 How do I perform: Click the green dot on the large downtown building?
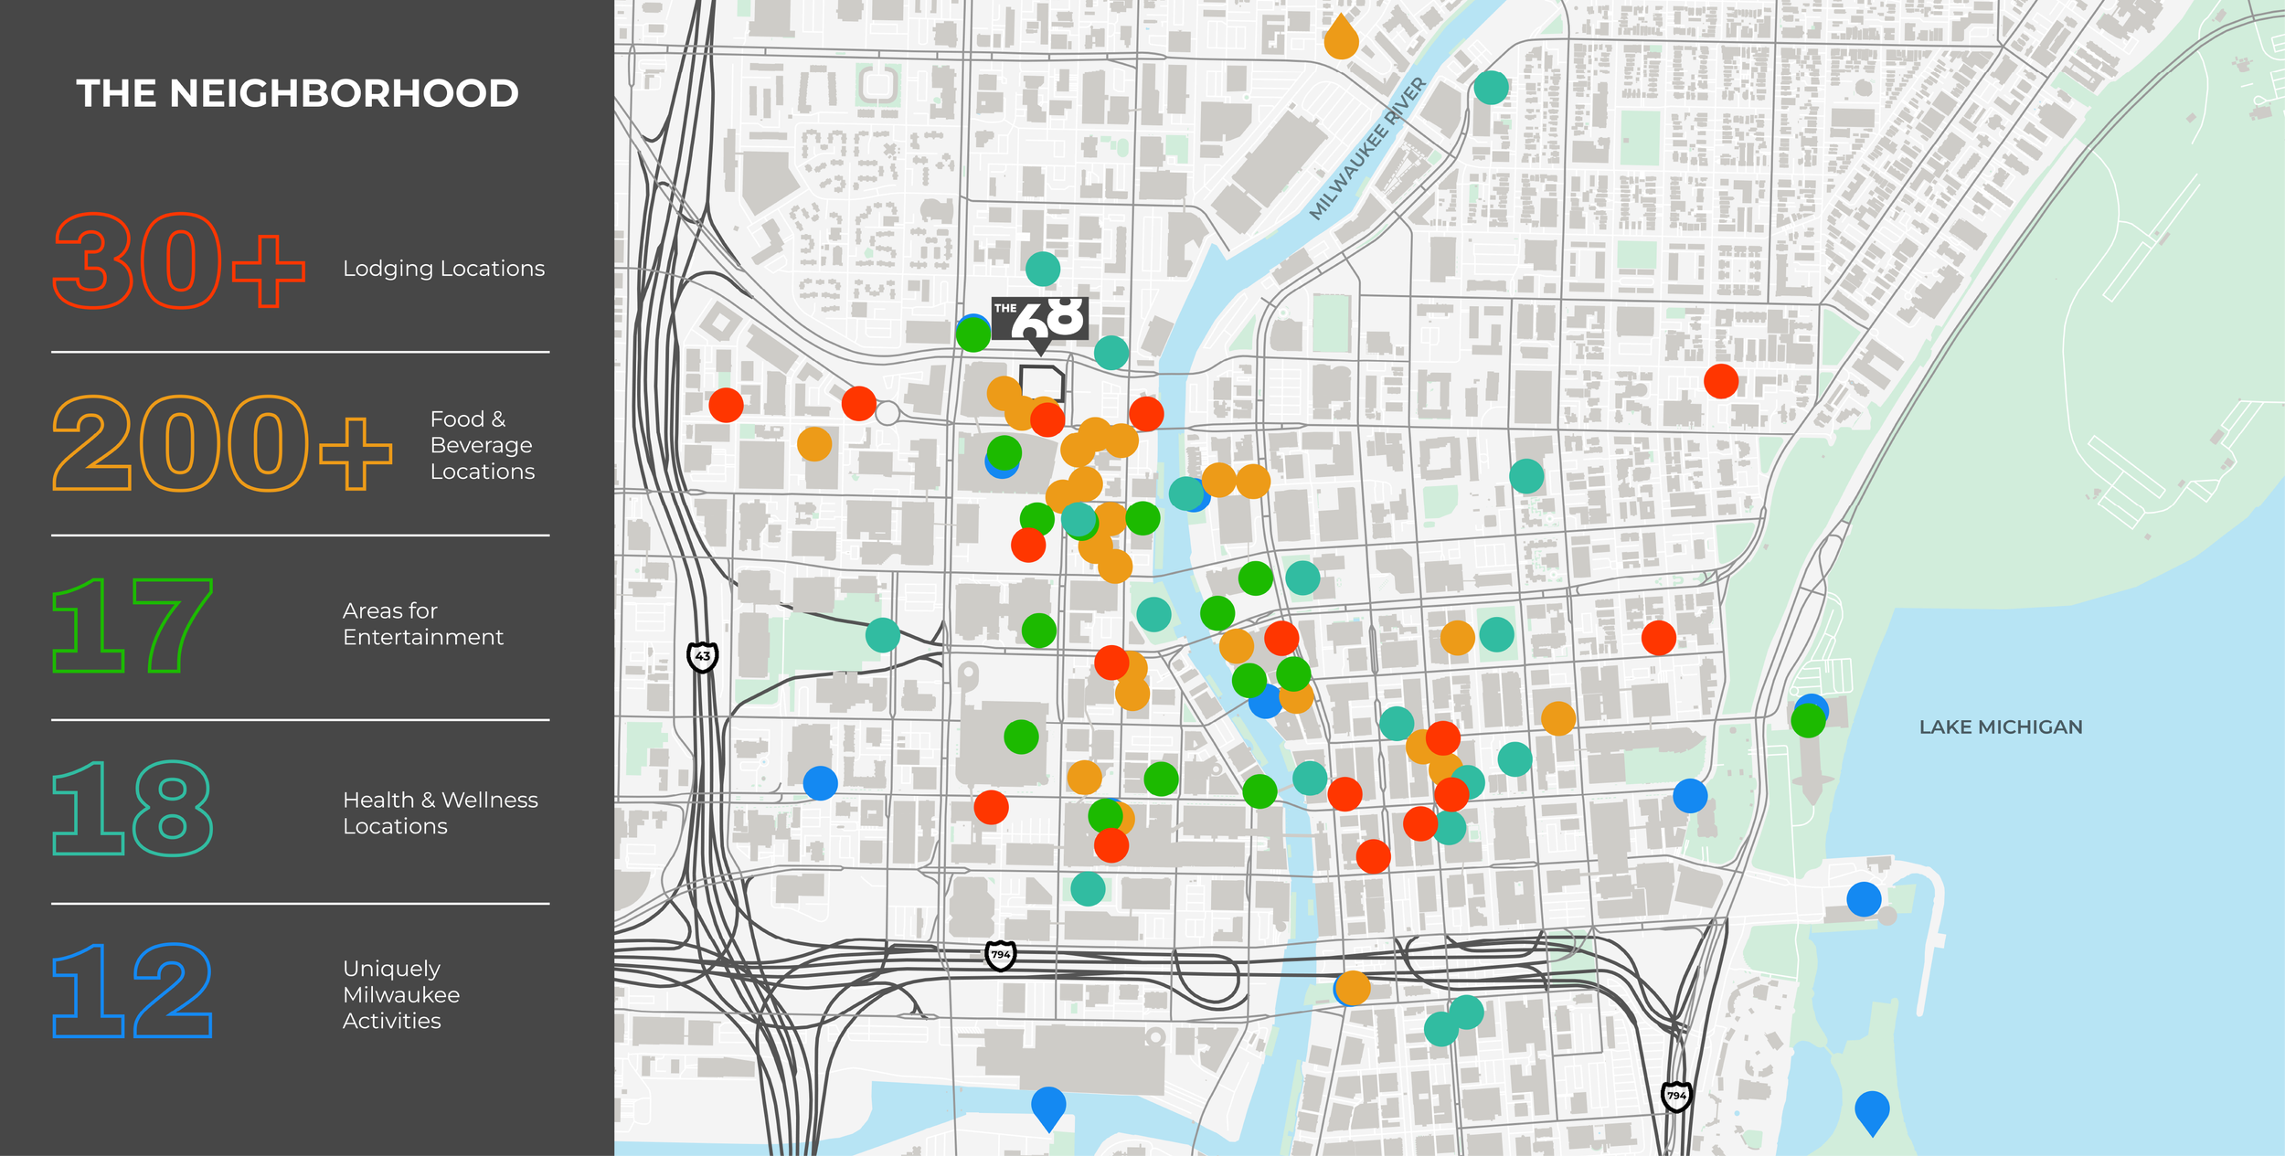click(x=1021, y=737)
